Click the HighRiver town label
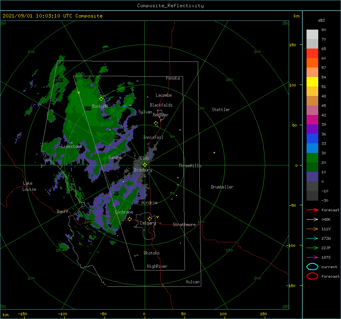Image resolution: width=341 pixels, height=319 pixels. click(157, 266)
